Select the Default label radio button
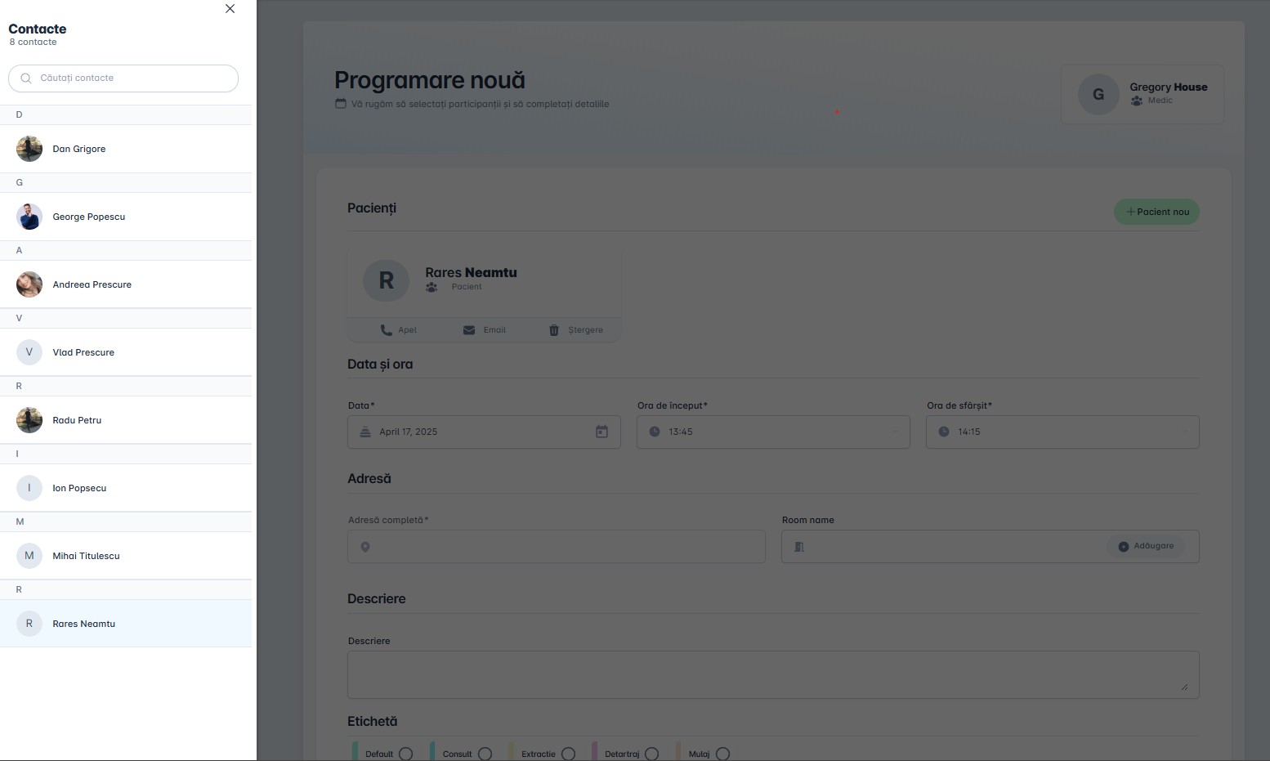The height and width of the screenshot is (761, 1270). tap(406, 754)
